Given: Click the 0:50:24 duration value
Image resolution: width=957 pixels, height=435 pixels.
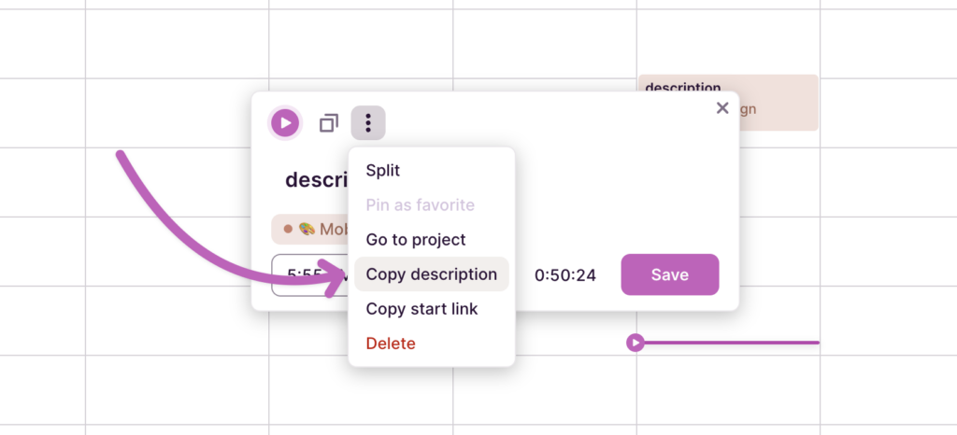Looking at the screenshot, I should tap(565, 274).
